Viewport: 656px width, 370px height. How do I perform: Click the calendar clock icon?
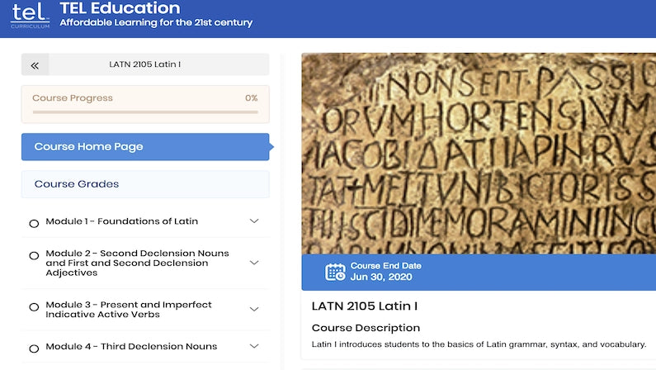[335, 272]
